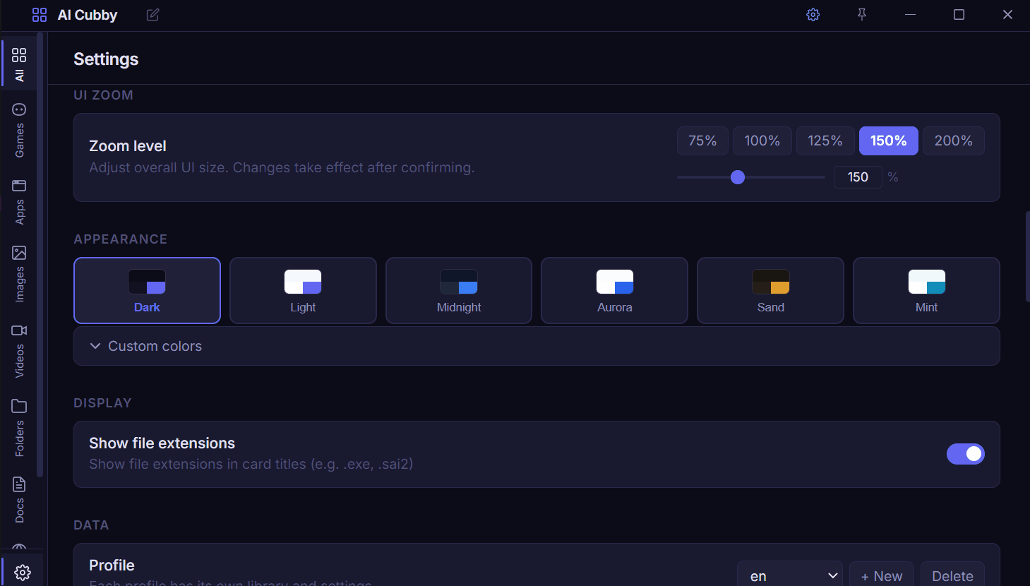The height and width of the screenshot is (586, 1030).
Task: Set zoom level to 200%
Action: click(954, 140)
